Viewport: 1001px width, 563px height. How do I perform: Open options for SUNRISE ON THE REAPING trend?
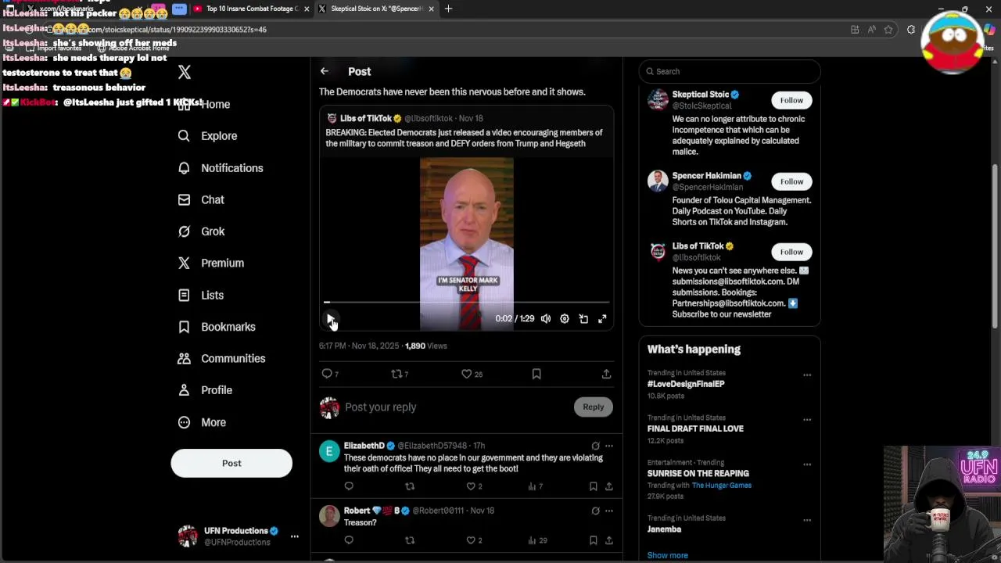(807, 464)
